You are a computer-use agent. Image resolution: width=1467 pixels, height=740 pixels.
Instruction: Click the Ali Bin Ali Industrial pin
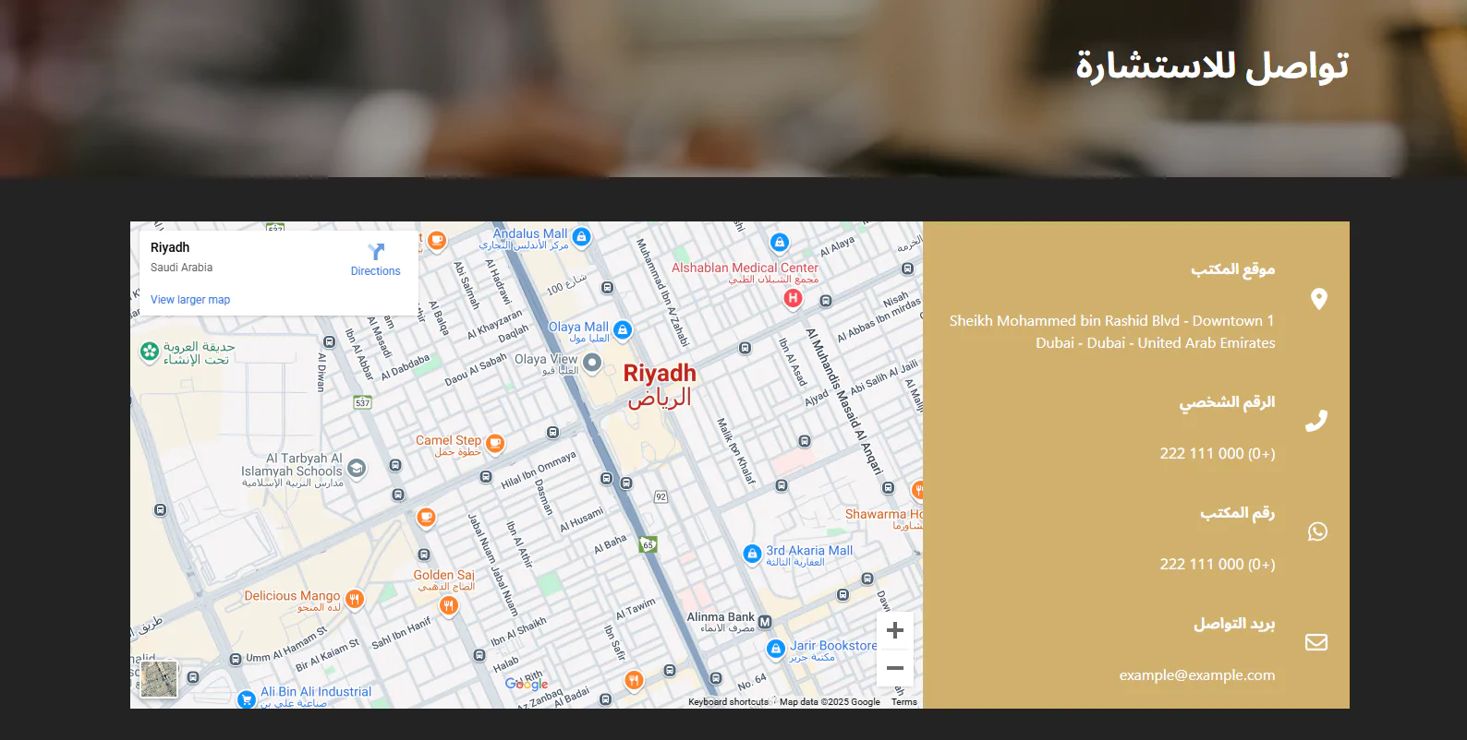(246, 699)
